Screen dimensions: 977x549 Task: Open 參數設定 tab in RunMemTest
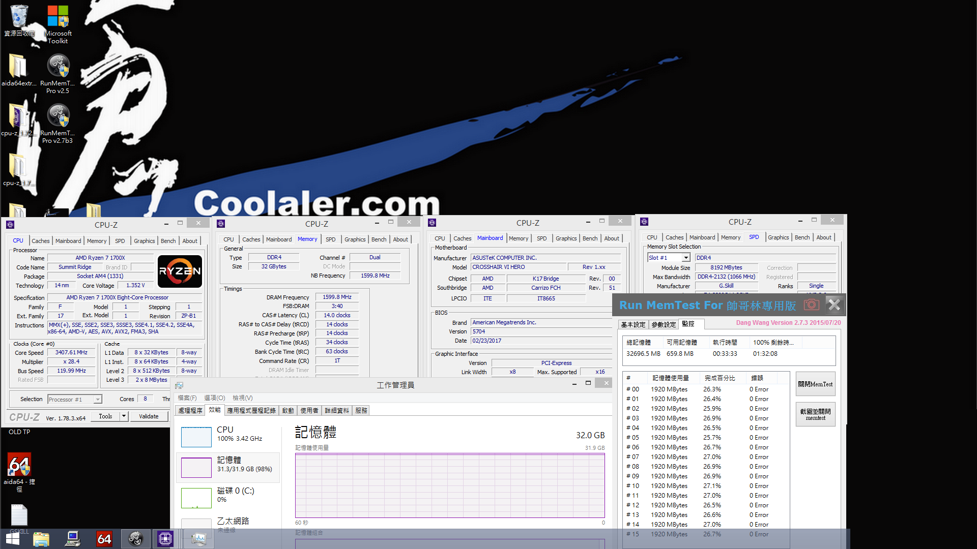(x=664, y=324)
